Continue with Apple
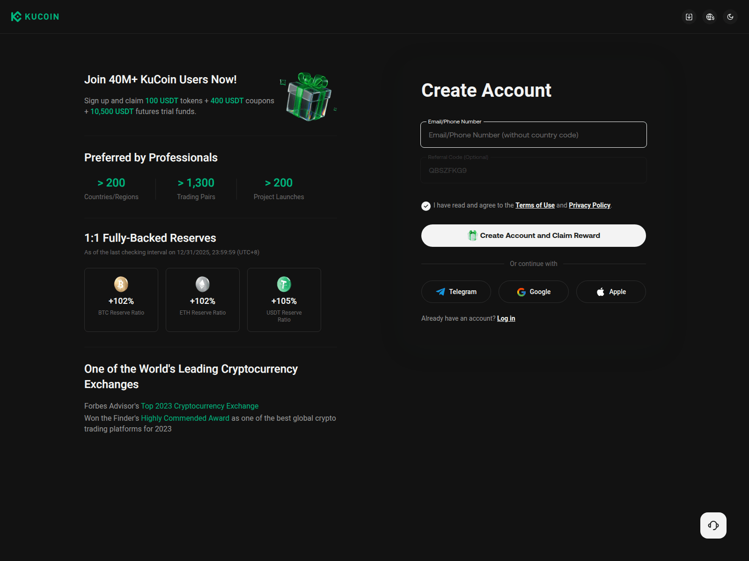 [x=611, y=292]
